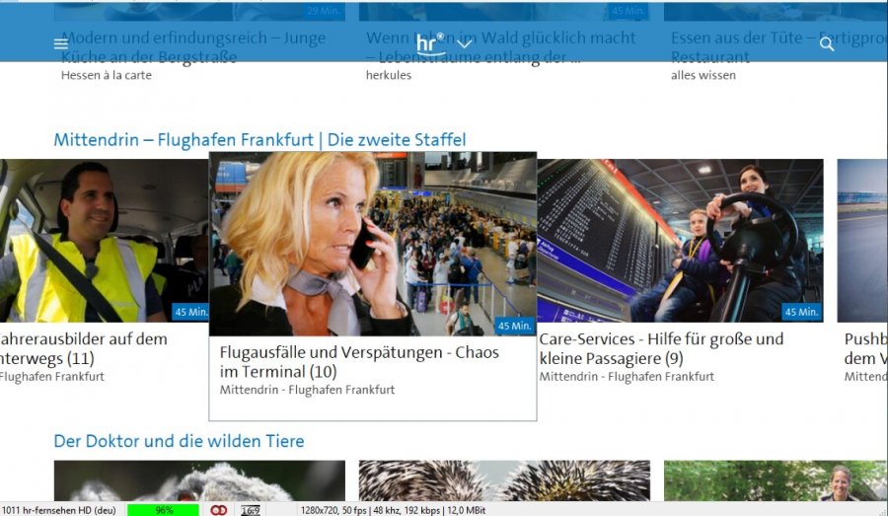Open the Flugausfälle und Verspätungen episode thumbnail

373,244
